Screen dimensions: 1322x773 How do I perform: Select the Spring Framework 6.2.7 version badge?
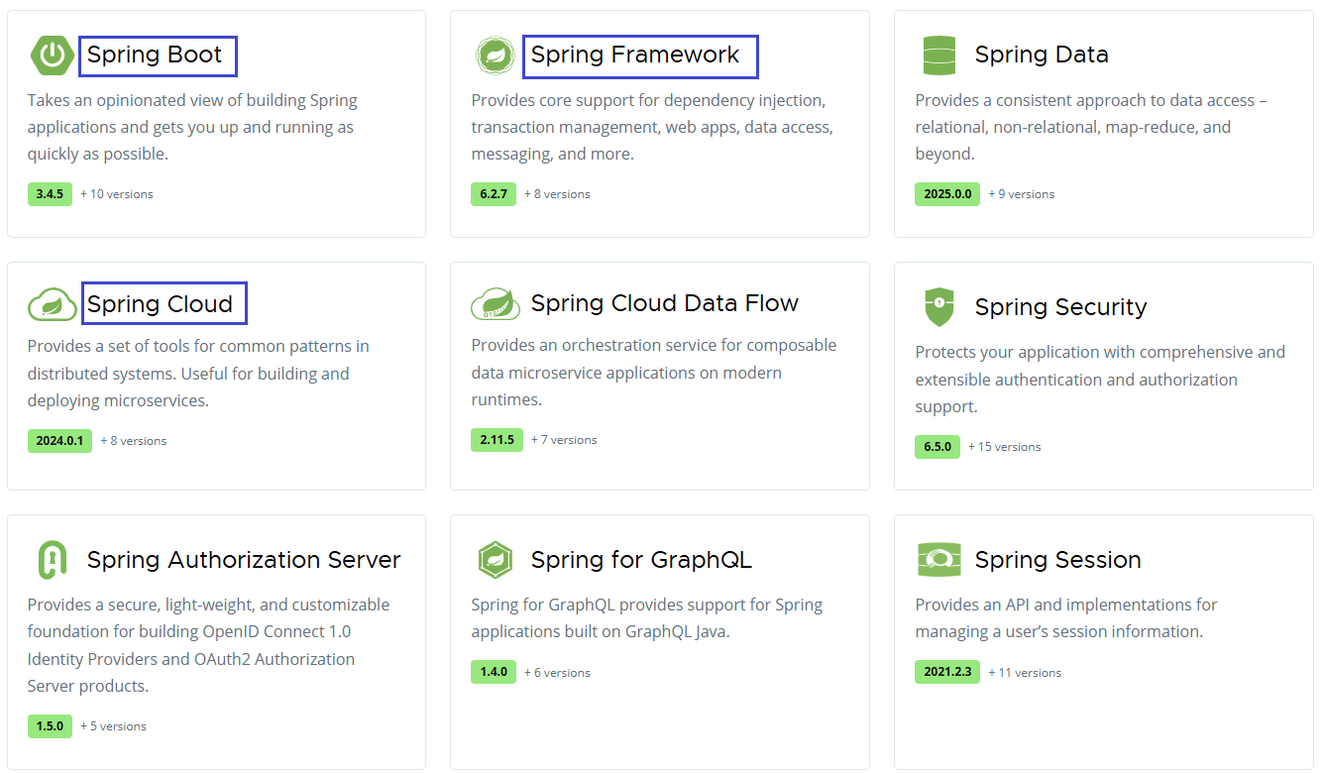point(494,194)
